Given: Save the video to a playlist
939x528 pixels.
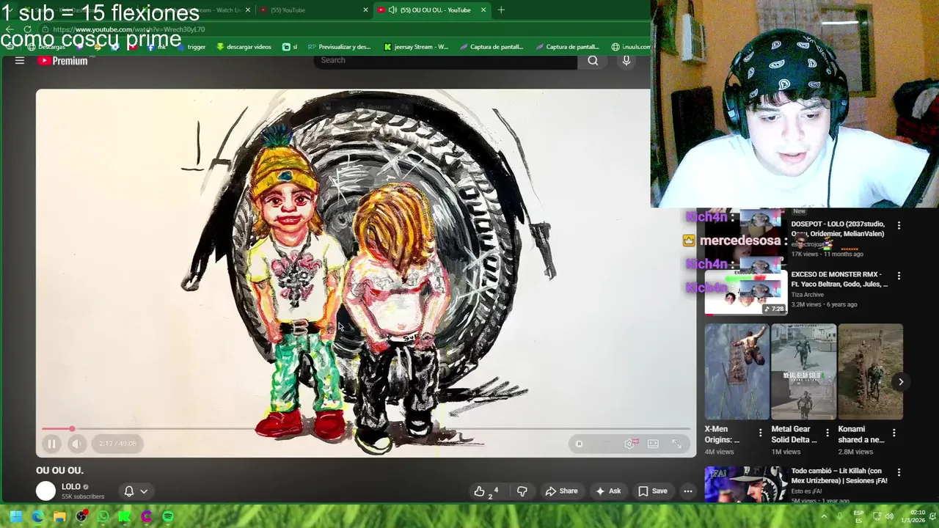Looking at the screenshot, I should click(x=652, y=491).
